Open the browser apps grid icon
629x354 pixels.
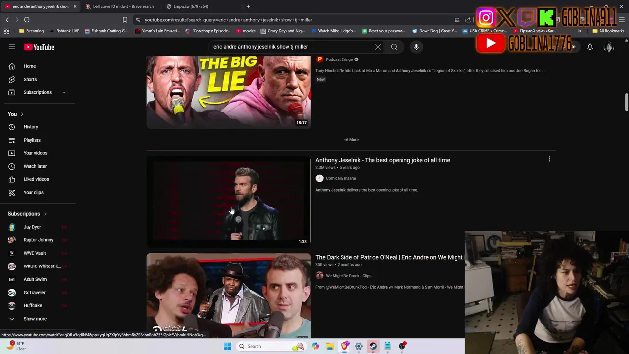(x=6, y=31)
